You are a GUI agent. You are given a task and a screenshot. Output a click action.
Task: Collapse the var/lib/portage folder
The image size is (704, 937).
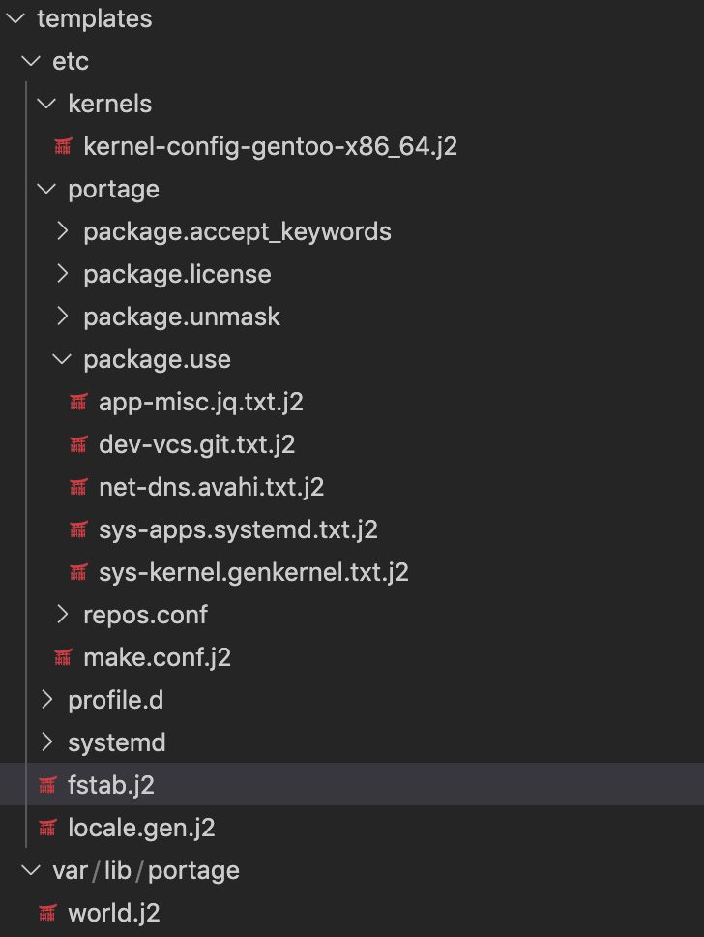30,870
